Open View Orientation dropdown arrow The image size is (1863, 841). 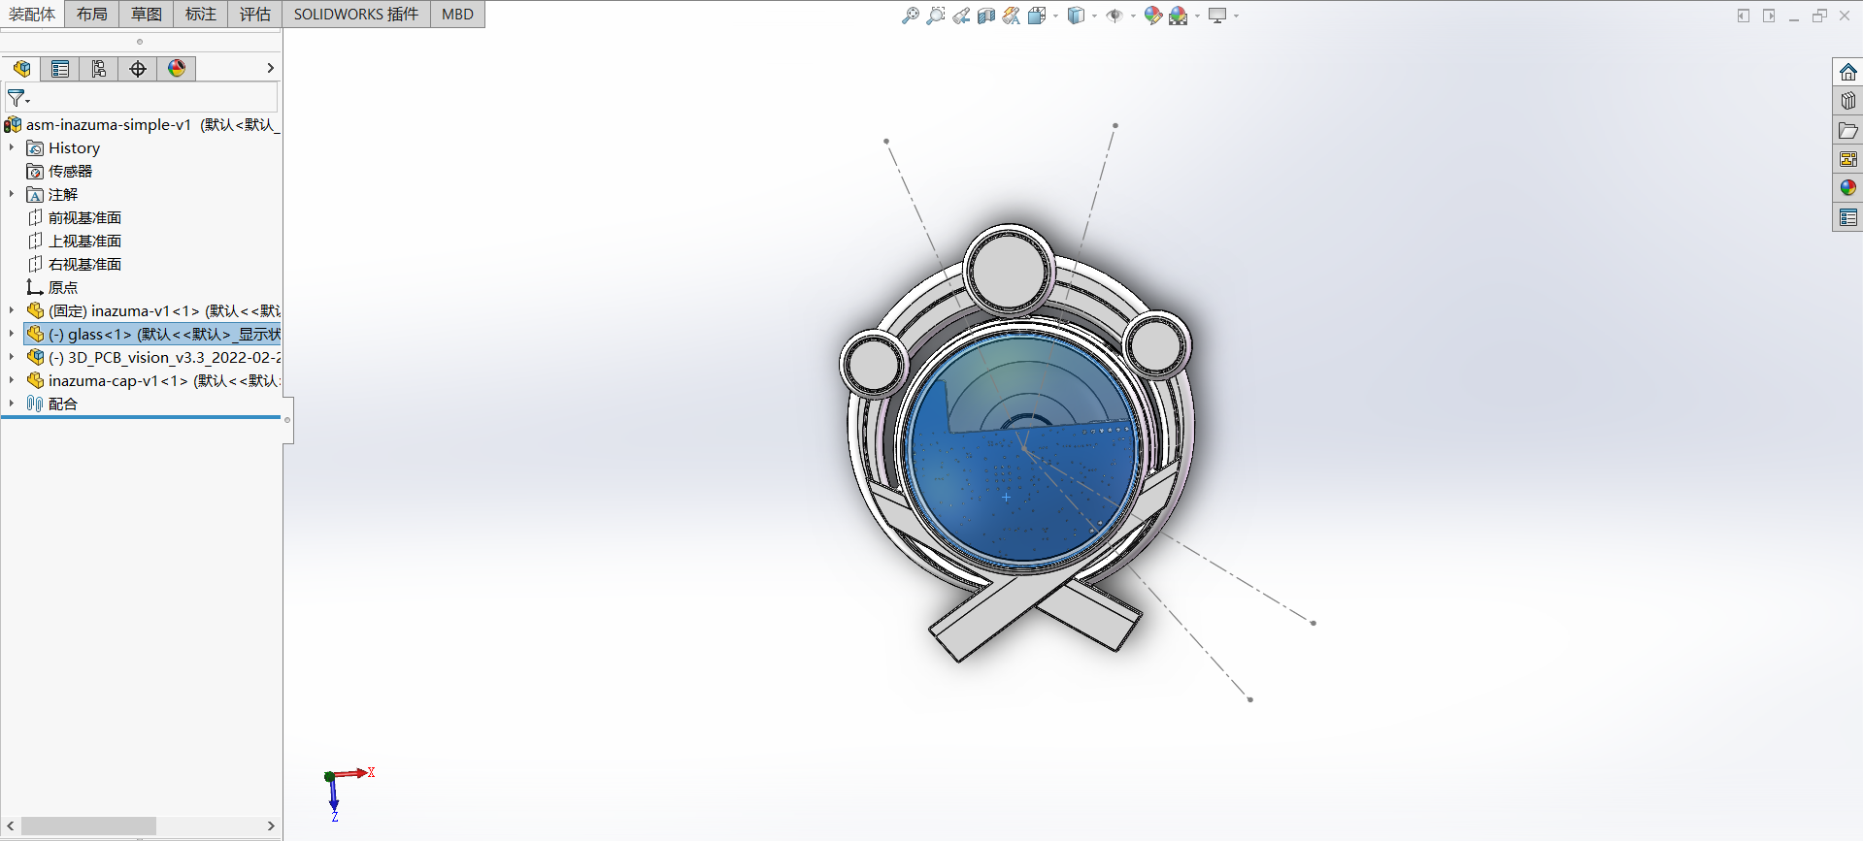coord(1055,16)
